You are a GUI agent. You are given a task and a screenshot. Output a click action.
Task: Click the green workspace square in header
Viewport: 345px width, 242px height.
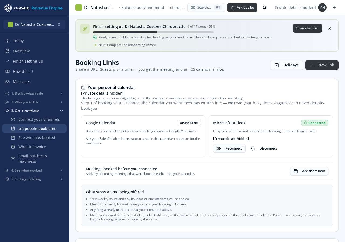(x=79, y=8)
